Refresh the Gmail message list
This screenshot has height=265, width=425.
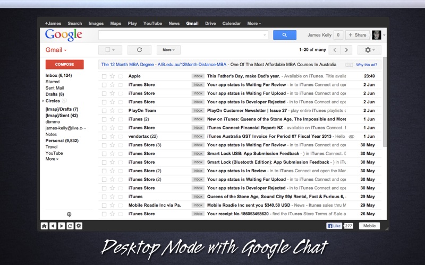tap(139, 50)
